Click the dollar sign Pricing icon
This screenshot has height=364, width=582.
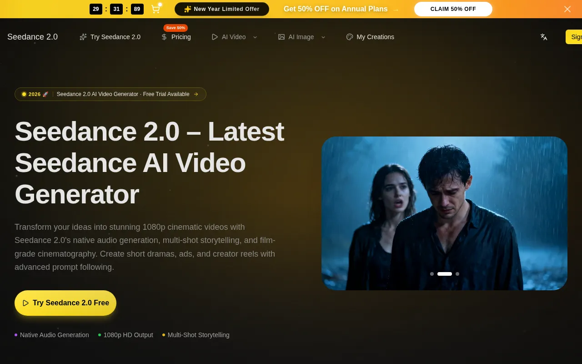pos(164,37)
